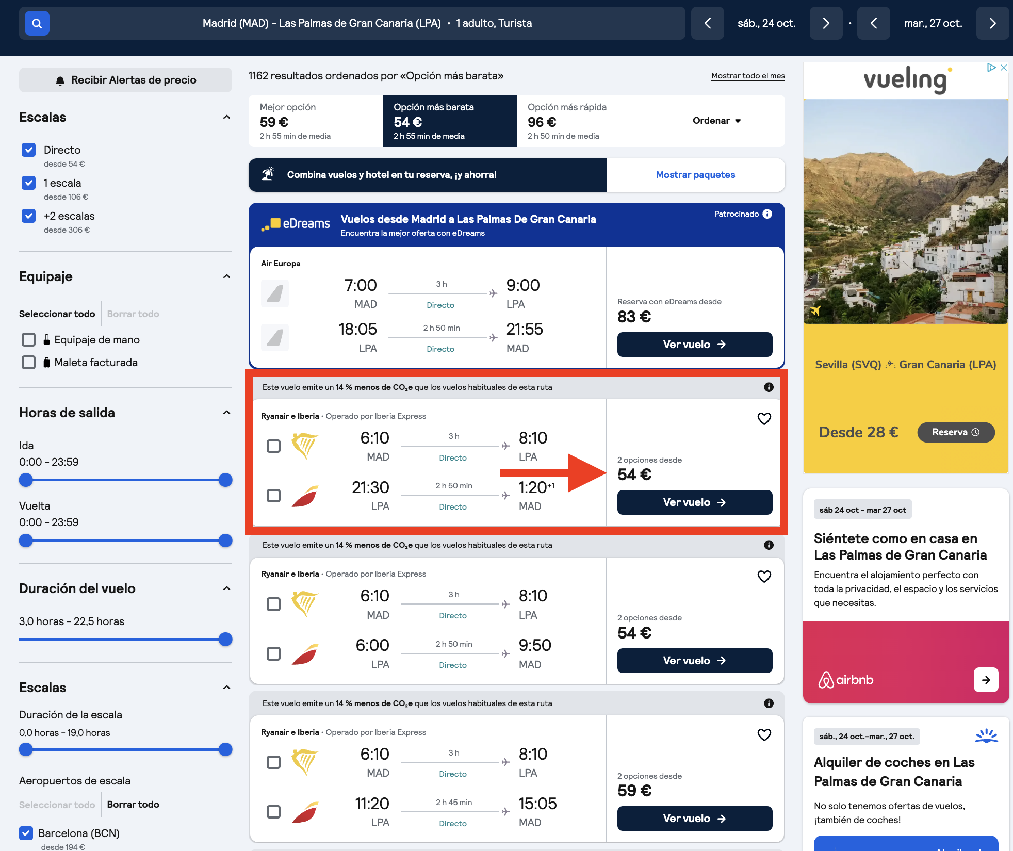Click the beach umbrella package icon
The width and height of the screenshot is (1013, 851).
[x=268, y=174]
